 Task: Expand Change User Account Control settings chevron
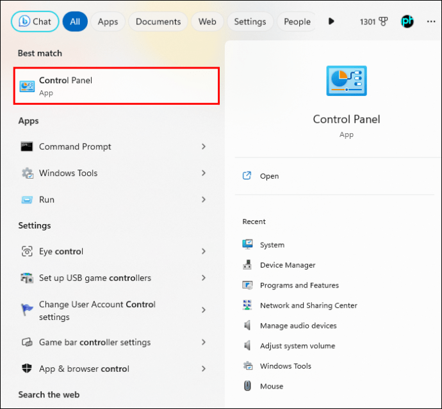[204, 310]
